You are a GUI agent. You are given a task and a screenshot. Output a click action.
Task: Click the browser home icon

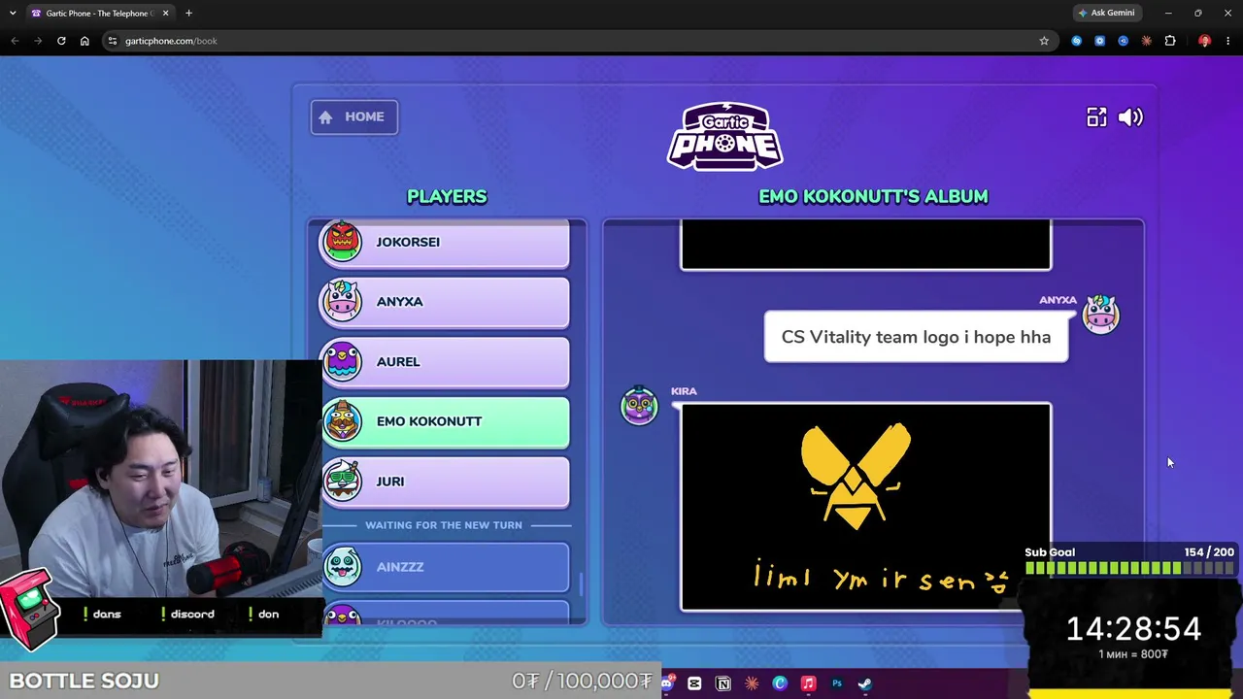tap(84, 41)
